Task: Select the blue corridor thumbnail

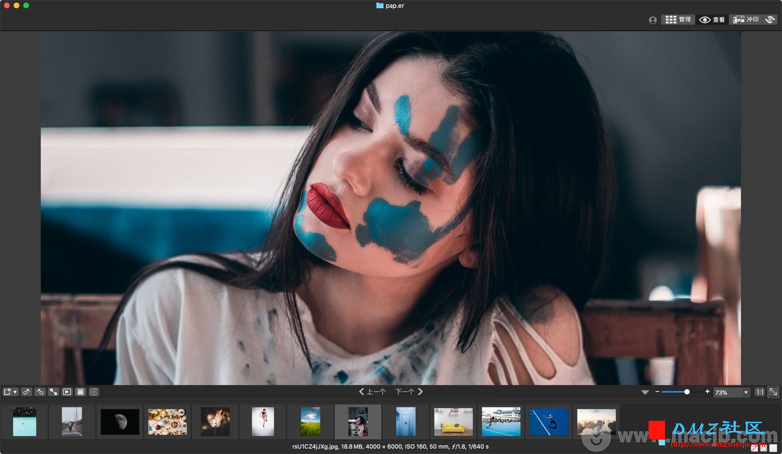Action: pos(406,422)
